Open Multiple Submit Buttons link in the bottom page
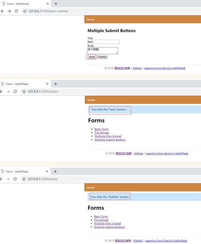Image resolution: width=201 pixels, height=244 pixels. [110, 227]
